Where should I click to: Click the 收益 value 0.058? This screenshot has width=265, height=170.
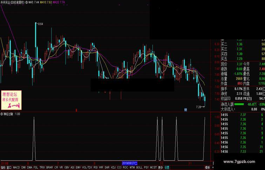pos(239,98)
